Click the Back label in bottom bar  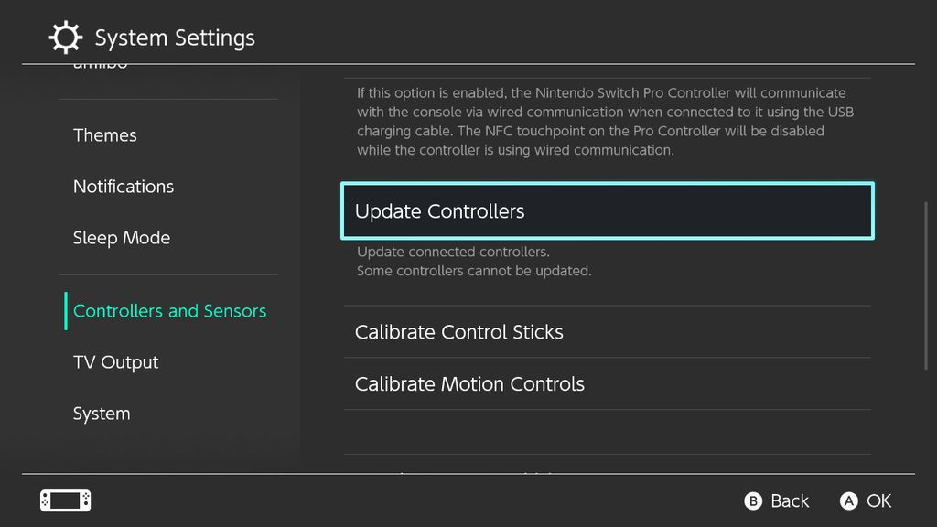pyautogui.click(x=789, y=500)
